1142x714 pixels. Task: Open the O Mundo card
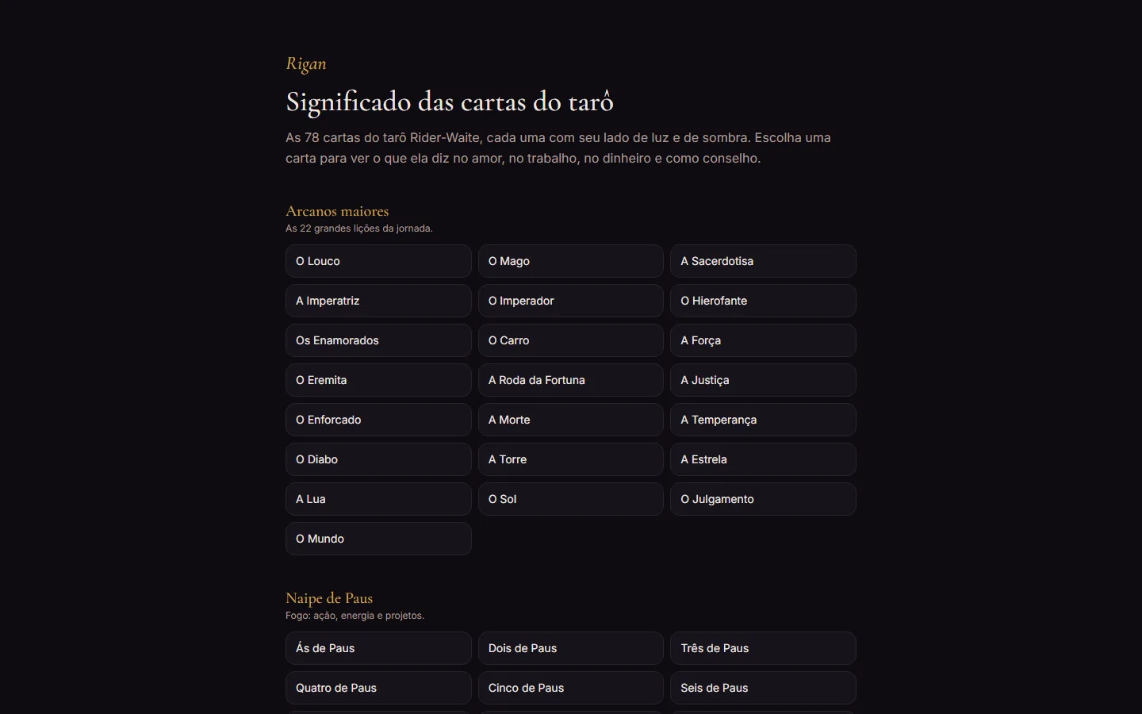(x=378, y=539)
